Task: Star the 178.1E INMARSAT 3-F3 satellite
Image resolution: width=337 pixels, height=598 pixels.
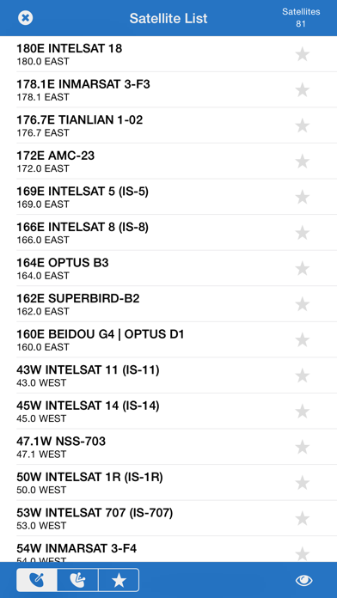Action: point(303,90)
